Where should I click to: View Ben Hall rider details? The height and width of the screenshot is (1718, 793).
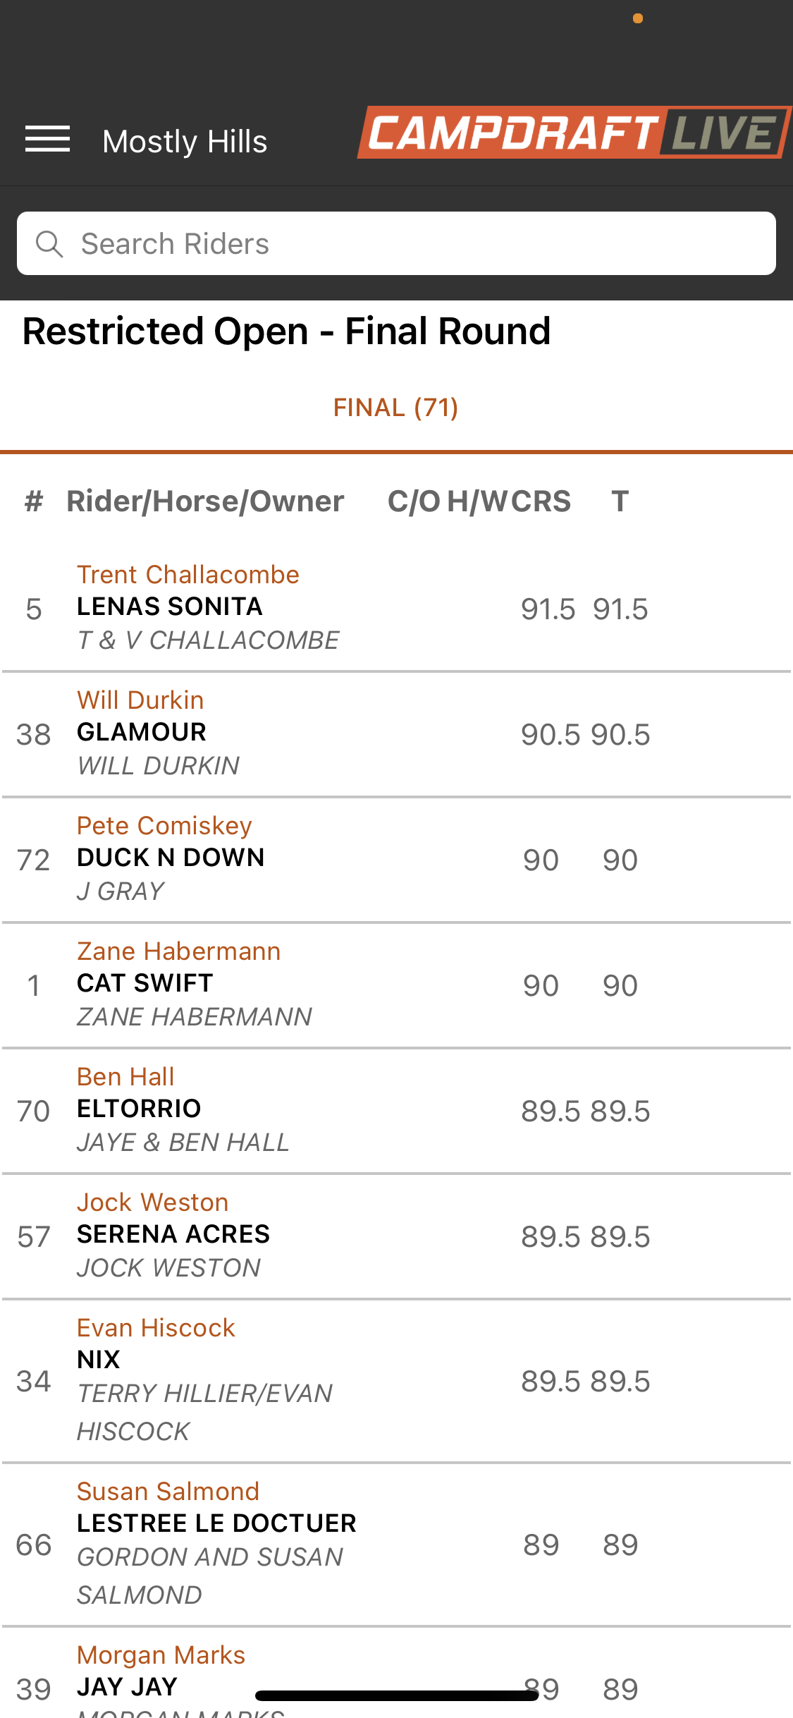point(125,1077)
